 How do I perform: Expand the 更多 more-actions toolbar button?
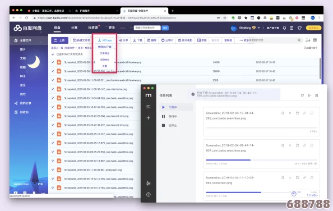[244, 40]
